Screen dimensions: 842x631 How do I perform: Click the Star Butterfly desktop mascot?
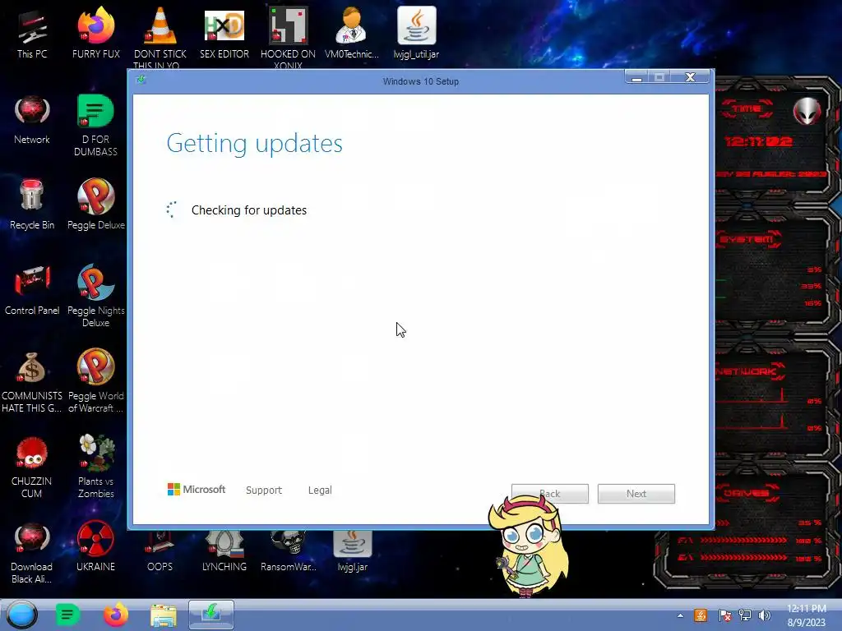(x=529, y=545)
